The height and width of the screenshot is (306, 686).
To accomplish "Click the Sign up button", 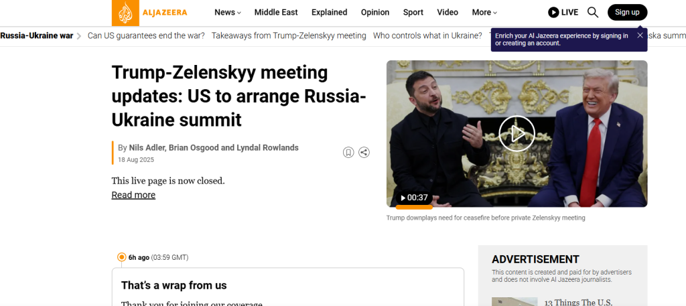I will pyautogui.click(x=627, y=12).
